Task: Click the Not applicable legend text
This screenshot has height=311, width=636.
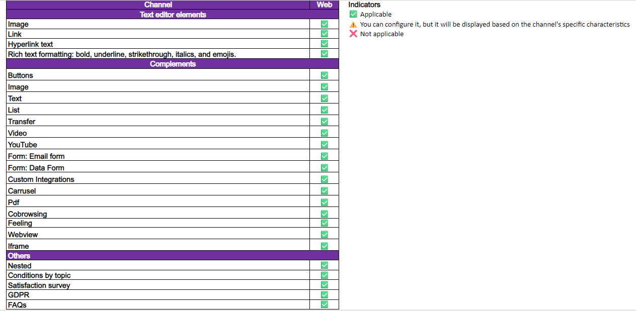Action: [382, 34]
